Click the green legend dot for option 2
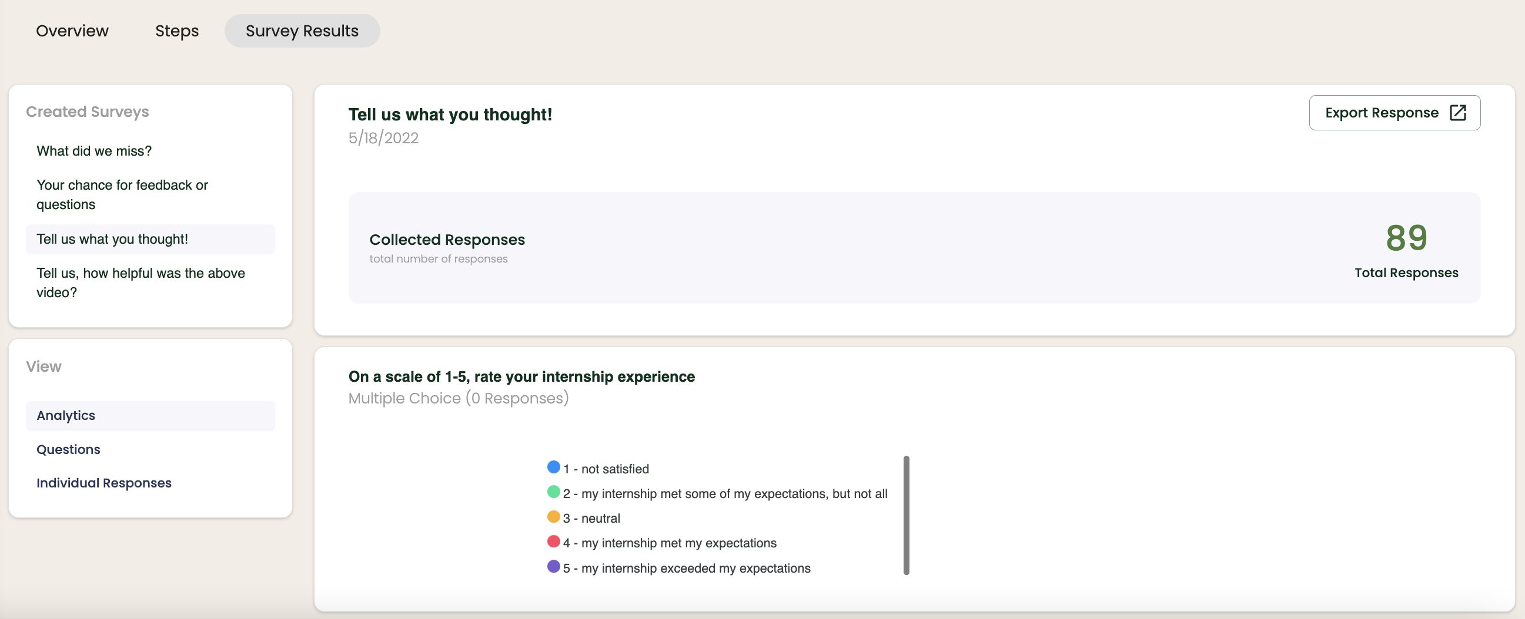 554,492
